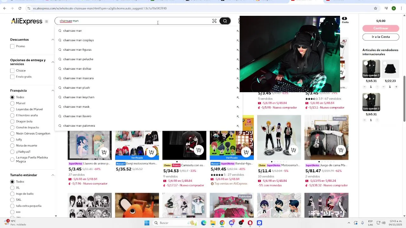The height and width of the screenshot is (228, 406).
Task: Reload the page
Action: tap(20, 8)
